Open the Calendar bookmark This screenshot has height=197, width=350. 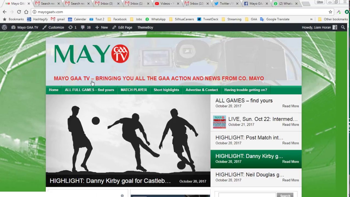click(x=77, y=19)
